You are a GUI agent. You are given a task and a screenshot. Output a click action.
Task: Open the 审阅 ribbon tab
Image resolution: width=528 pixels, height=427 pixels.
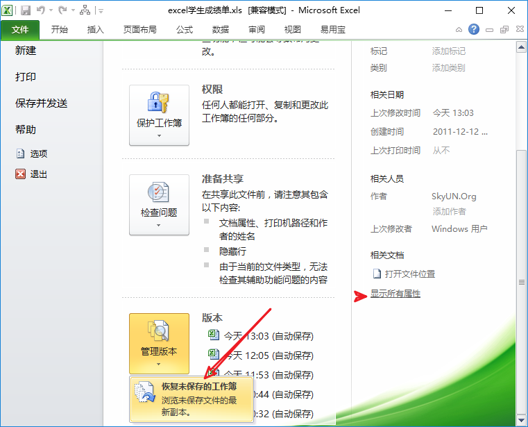pyautogui.click(x=257, y=30)
